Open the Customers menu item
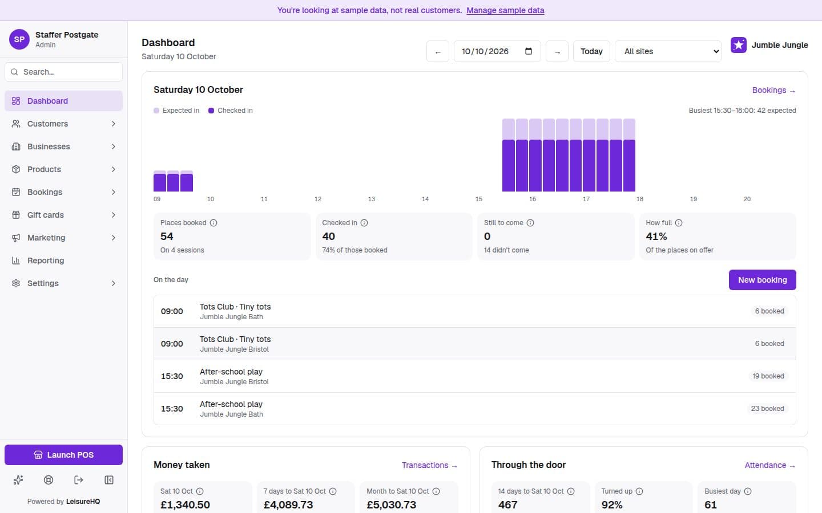 pyautogui.click(x=63, y=124)
